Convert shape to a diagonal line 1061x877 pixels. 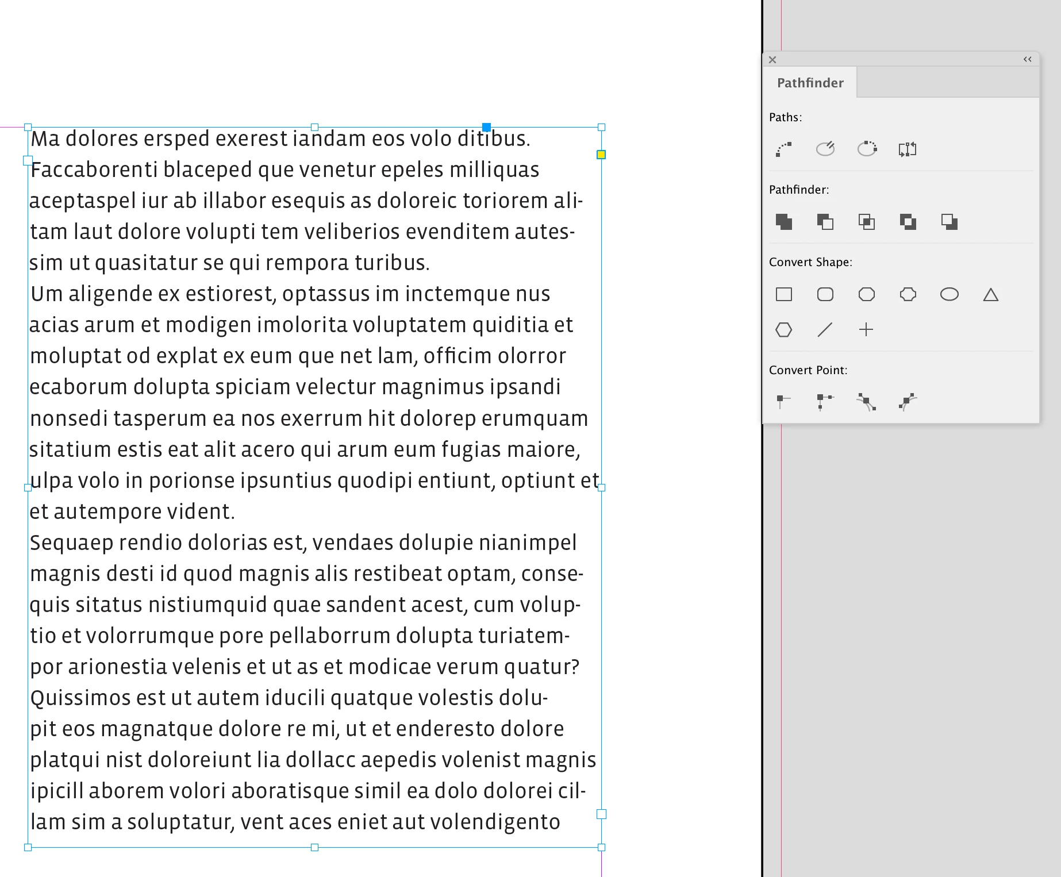825,330
